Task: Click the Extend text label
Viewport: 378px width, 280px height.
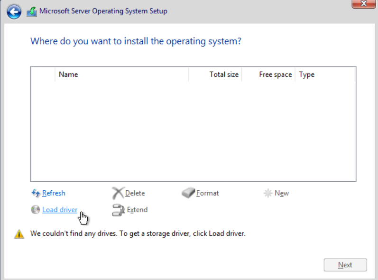Action: 138,210
